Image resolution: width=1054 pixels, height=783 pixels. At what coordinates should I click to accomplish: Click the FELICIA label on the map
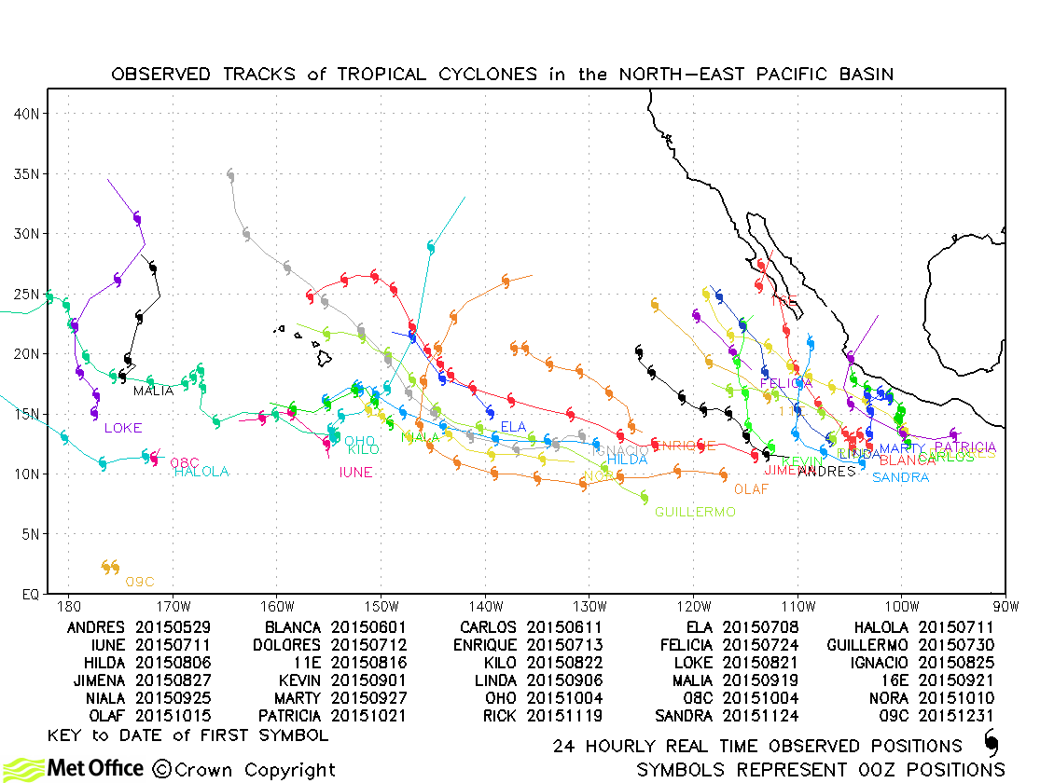point(785,383)
